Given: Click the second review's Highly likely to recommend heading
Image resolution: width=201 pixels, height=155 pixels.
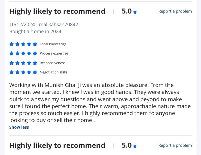Looking at the screenshot, I should coord(57,145).
